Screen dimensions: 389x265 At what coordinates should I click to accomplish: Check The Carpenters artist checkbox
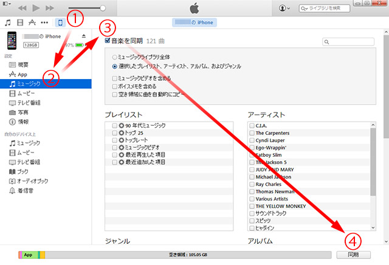click(x=252, y=133)
